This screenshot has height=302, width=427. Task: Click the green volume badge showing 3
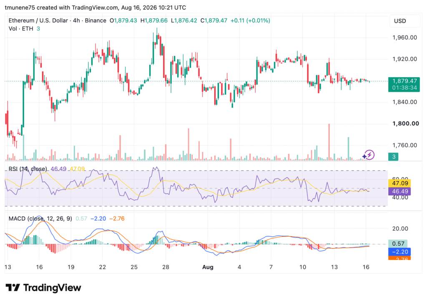point(393,156)
